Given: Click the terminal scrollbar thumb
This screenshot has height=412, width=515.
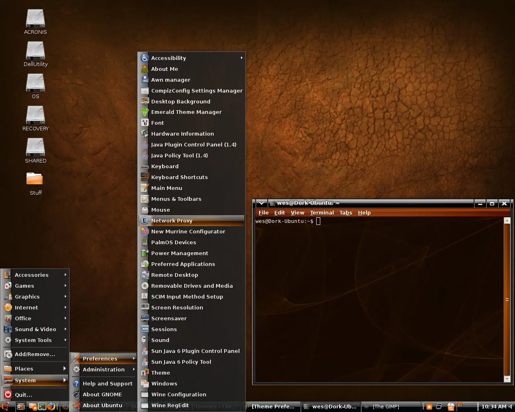Looking at the screenshot, I should click(x=507, y=300).
